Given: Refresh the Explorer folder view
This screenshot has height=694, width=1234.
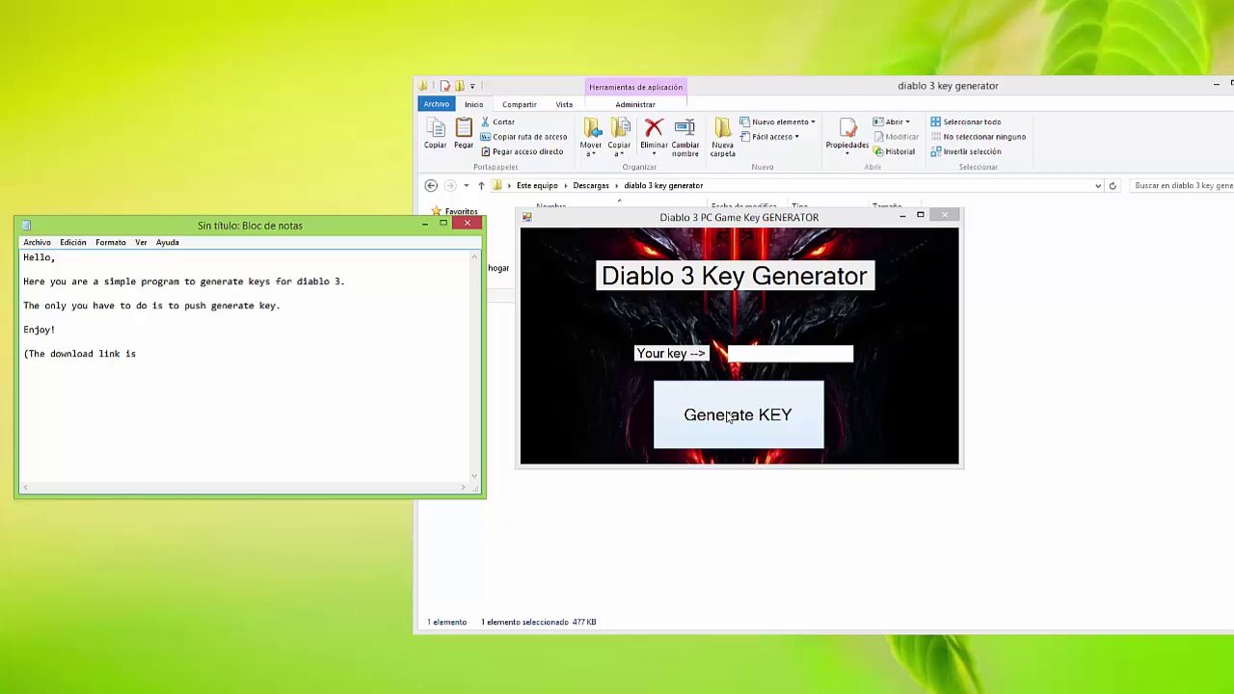Looking at the screenshot, I should point(1113,185).
